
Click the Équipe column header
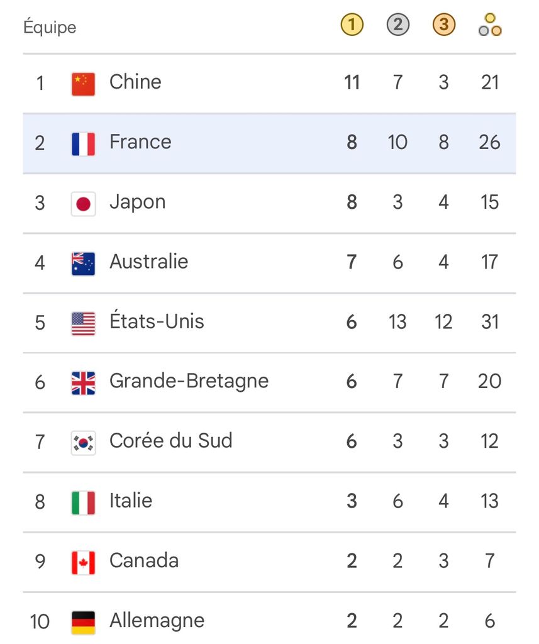(50, 26)
